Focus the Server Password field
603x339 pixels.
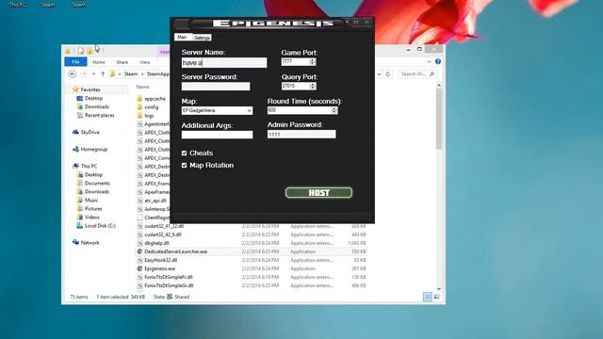click(216, 87)
